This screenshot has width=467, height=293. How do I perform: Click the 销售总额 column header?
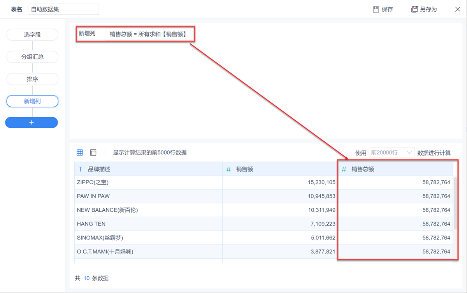(x=395, y=169)
